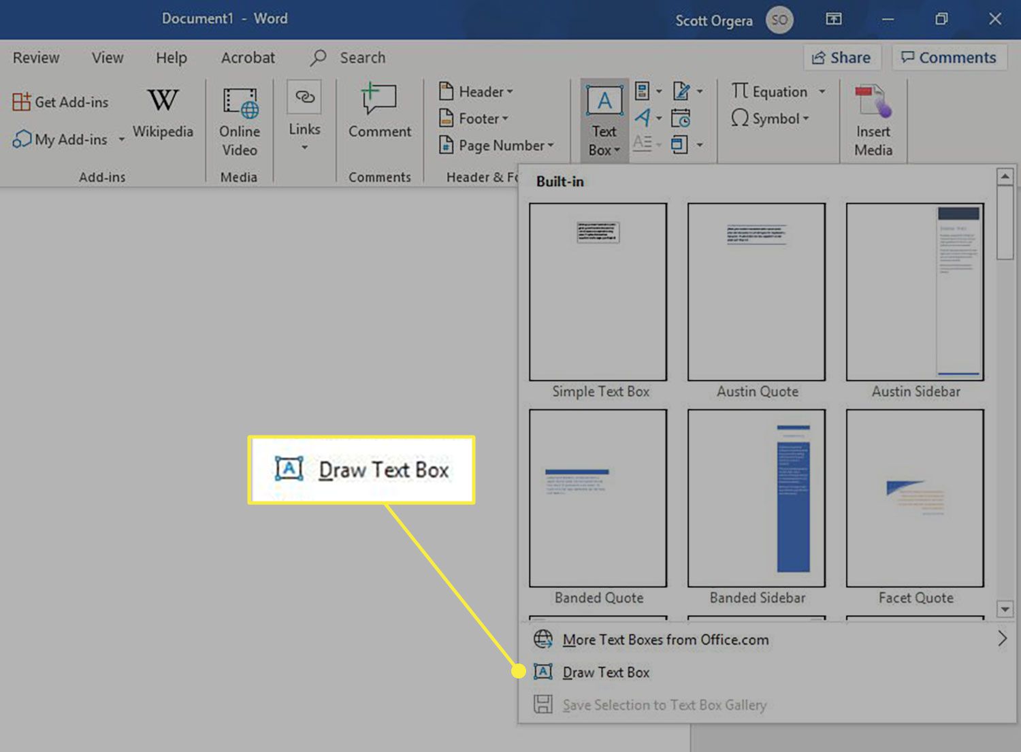Open the Help tab
1021x752 pixels.
pyautogui.click(x=171, y=58)
